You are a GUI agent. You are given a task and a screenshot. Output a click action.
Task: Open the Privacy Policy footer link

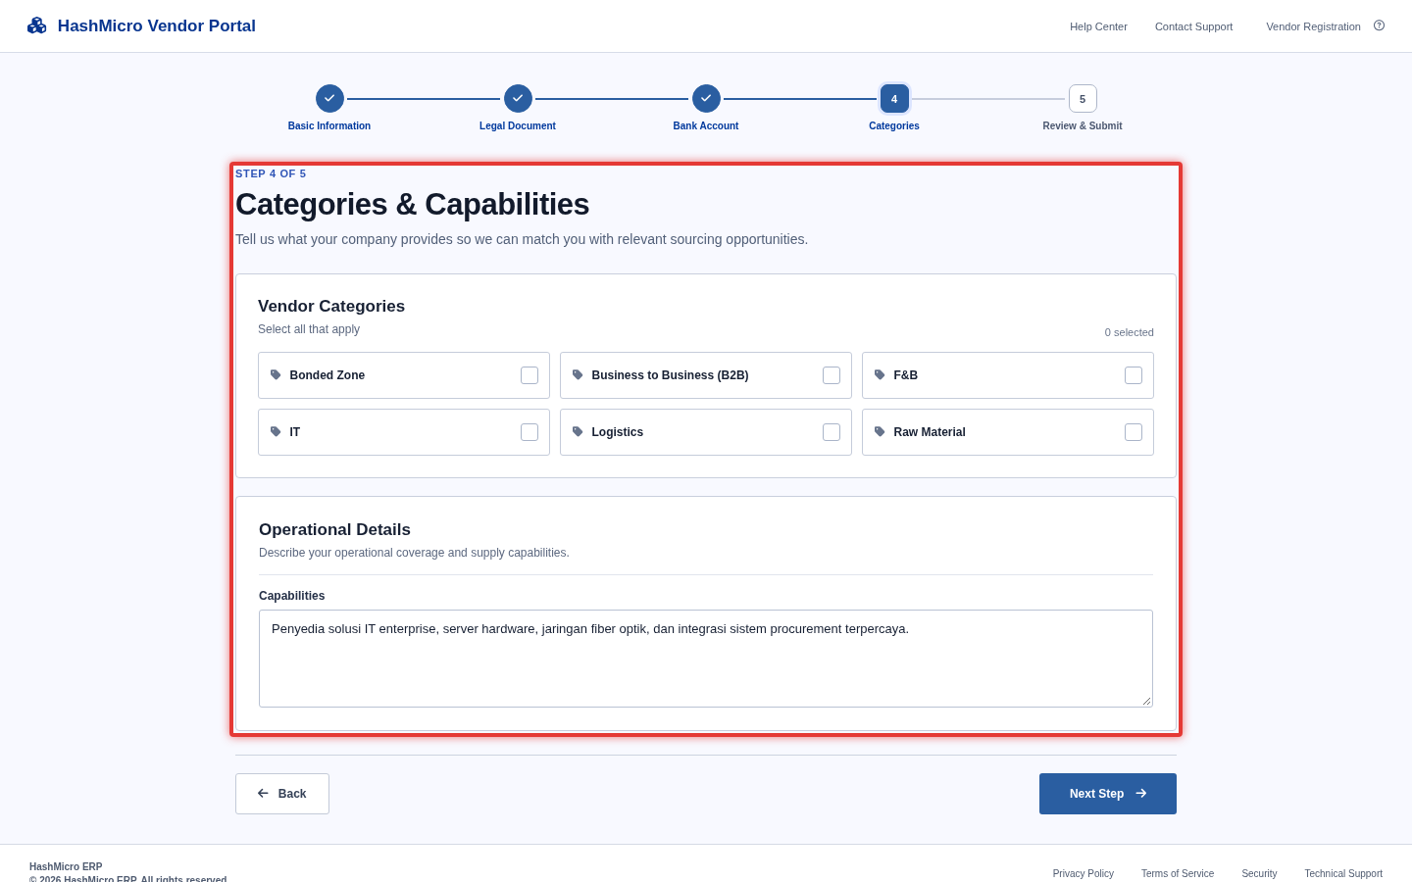[x=1084, y=873]
